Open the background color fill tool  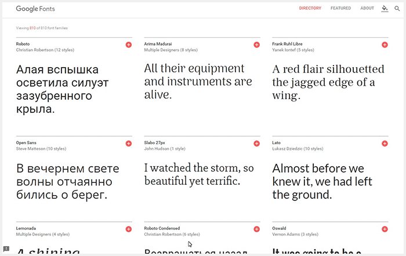pos(384,9)
